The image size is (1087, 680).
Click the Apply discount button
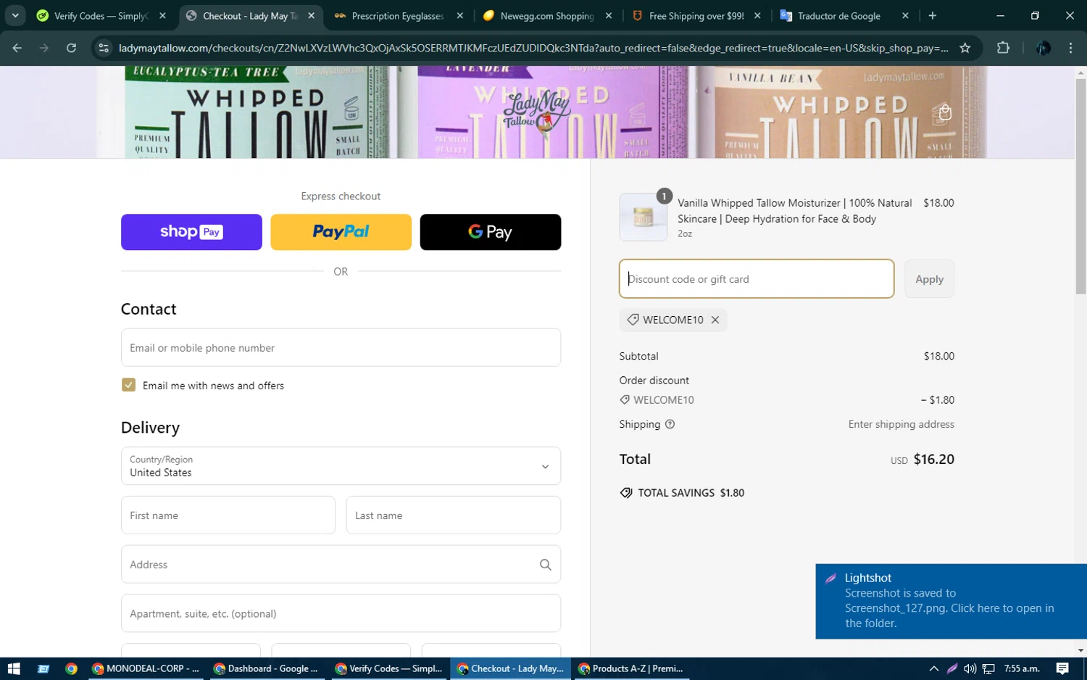pyautogui.click(x=929, y=279)
